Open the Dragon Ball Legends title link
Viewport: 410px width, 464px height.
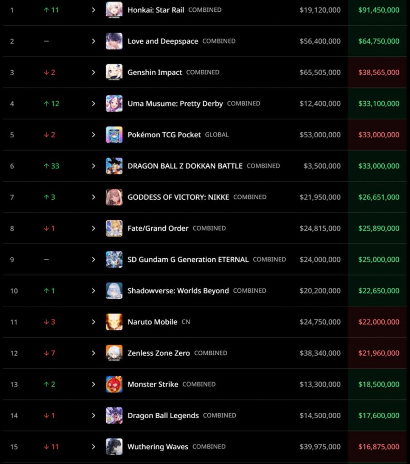(x=163, y=416)
